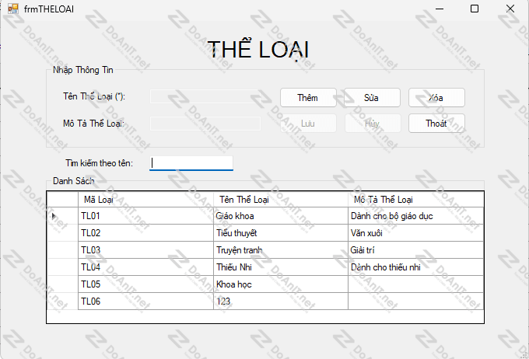
Task: Sort by the Tên Thể Loại column header
Action: [x=281, y=200]
